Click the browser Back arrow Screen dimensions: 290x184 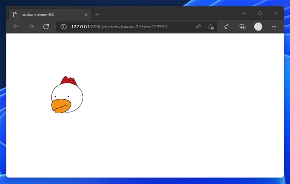pyautogui.click(x=16, y=27)
